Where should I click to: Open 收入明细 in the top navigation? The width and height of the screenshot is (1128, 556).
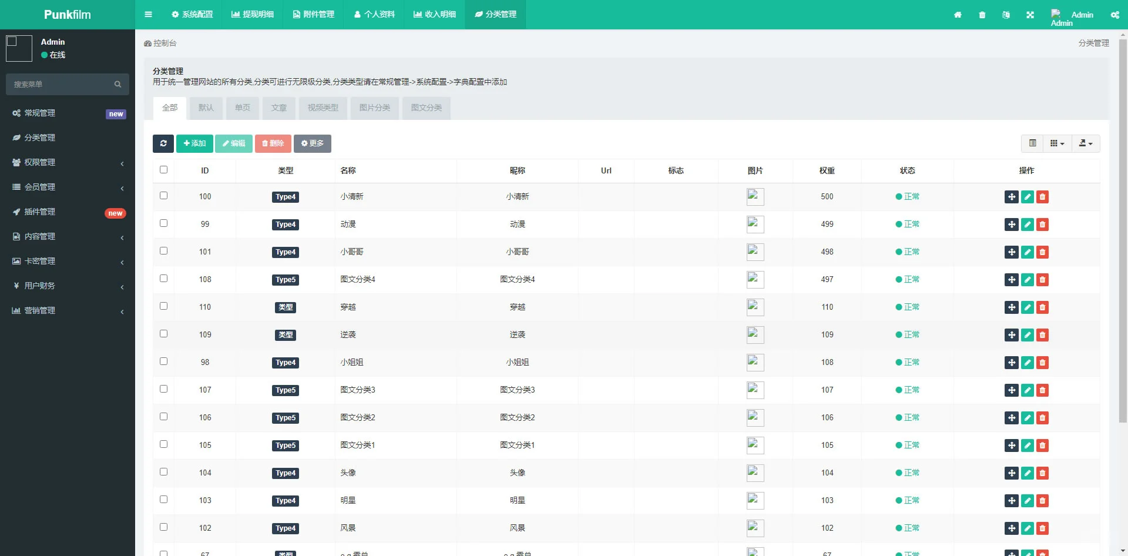(x=435, y=15)
